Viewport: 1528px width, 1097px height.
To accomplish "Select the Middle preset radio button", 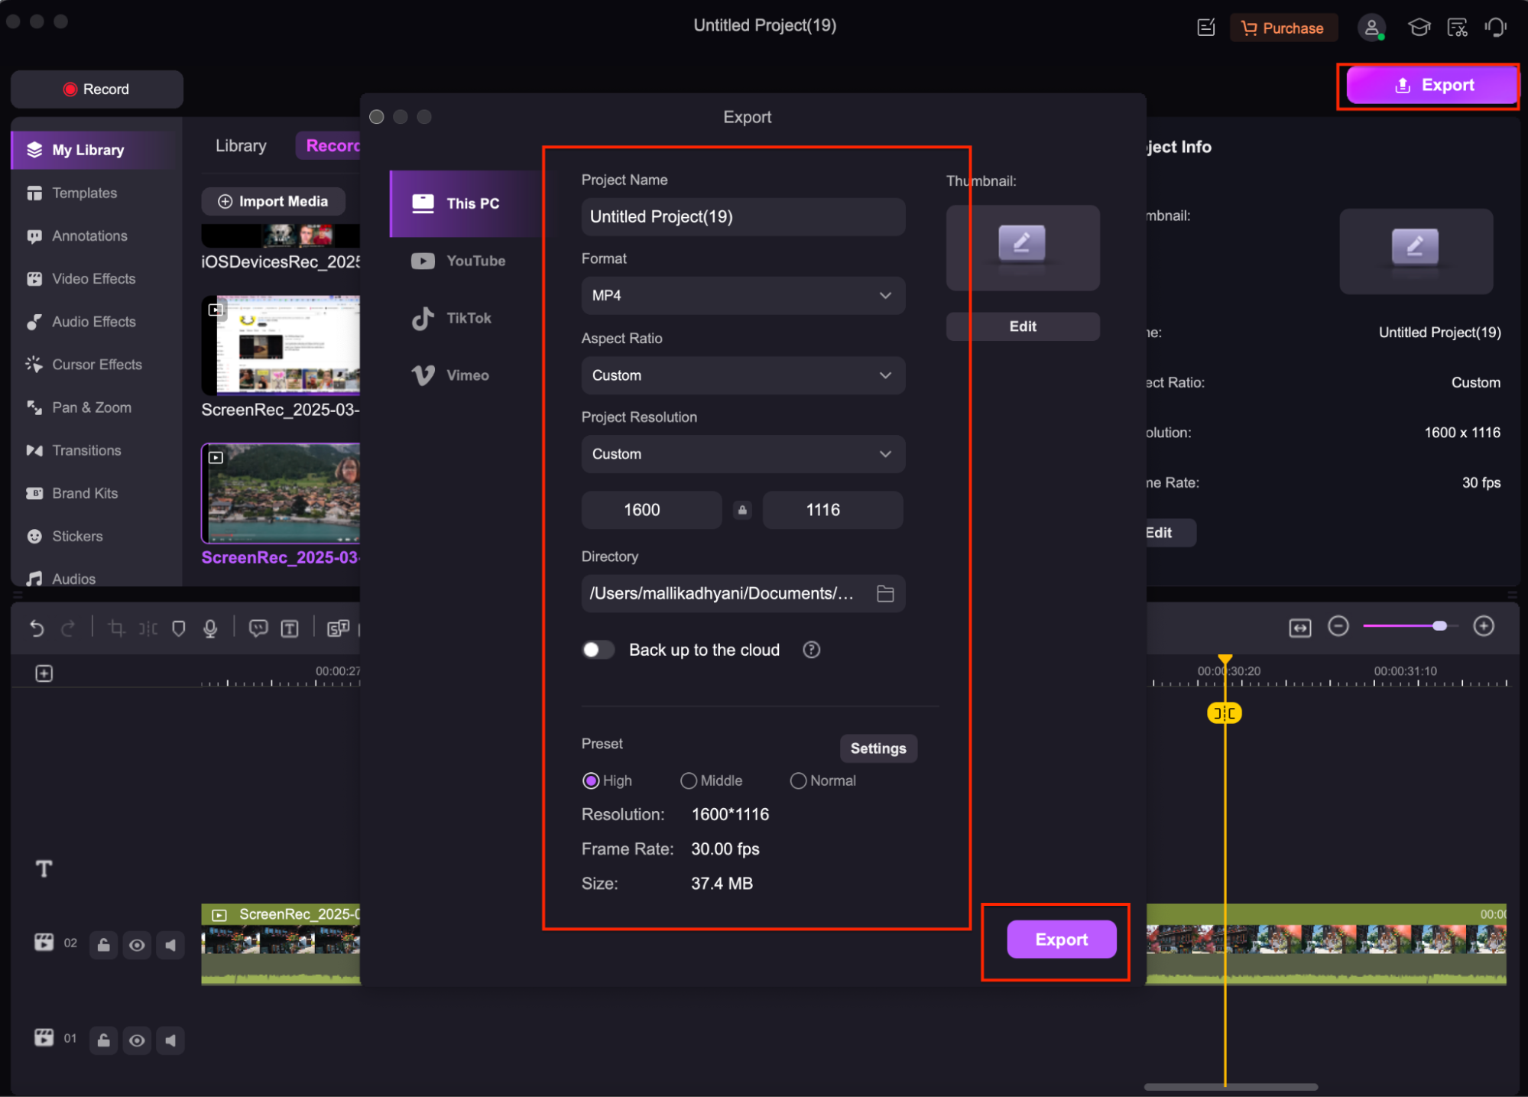I will 689,781.
